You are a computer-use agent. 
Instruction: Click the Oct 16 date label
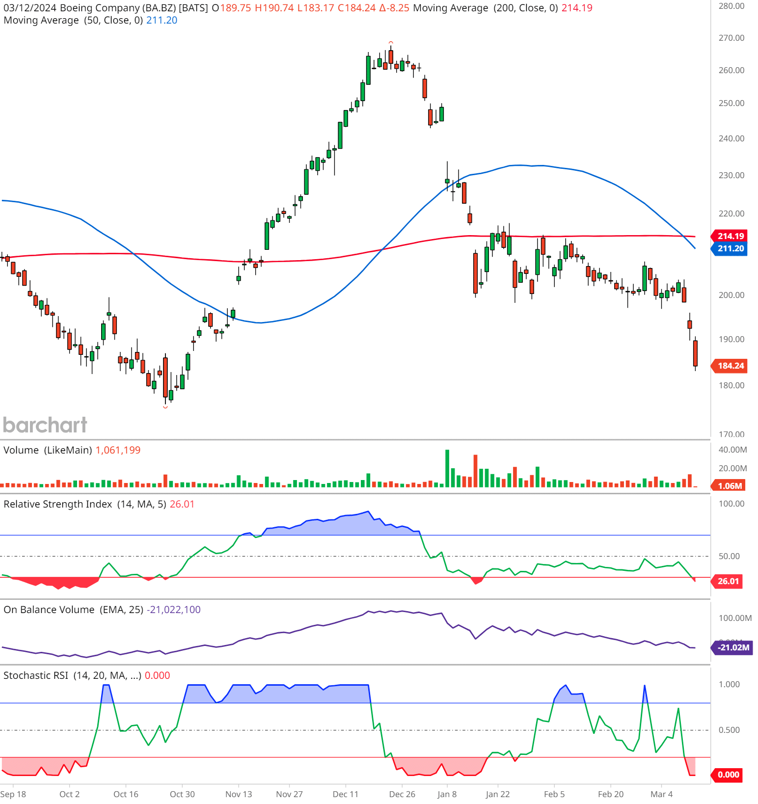click(126, 794)
